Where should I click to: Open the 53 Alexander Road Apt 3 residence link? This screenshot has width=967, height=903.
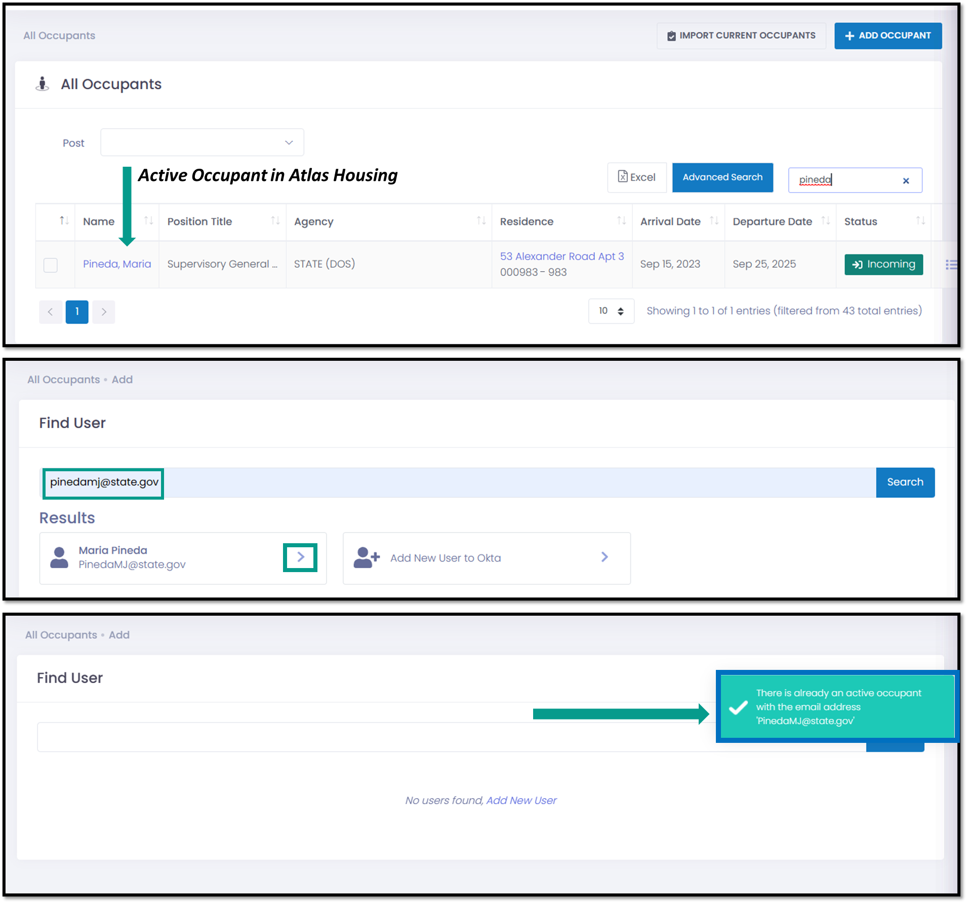[562, 256]
